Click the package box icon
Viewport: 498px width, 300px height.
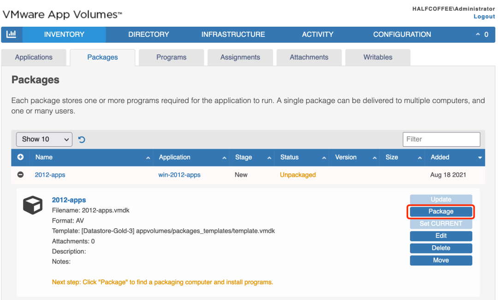[x=33, y=205]
